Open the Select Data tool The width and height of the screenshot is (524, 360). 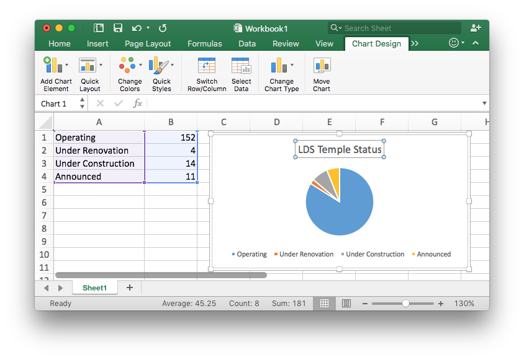click(x=241, y=65)
